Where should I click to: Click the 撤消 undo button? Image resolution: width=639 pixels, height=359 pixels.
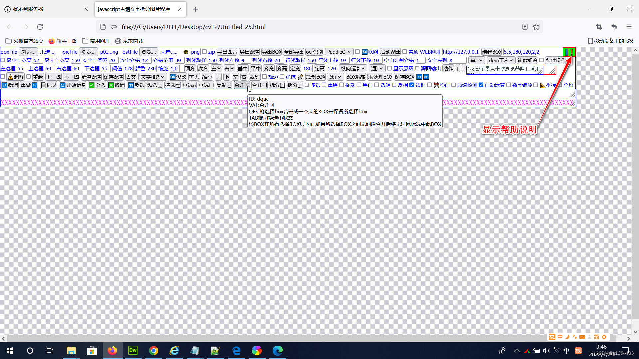(10, 85)
